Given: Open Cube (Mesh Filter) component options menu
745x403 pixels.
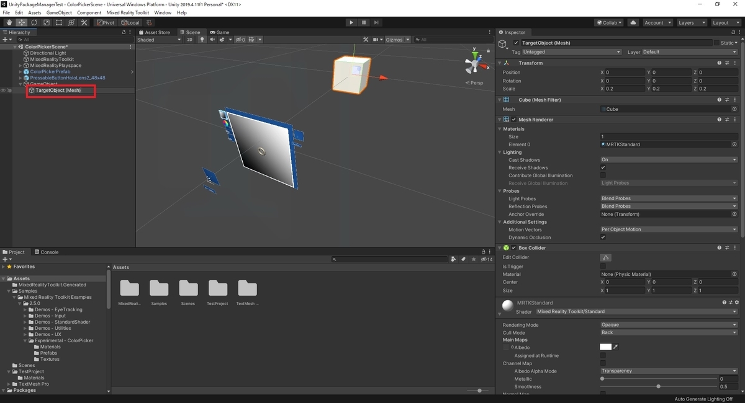Looking at the screenshot, I should 734,99.
